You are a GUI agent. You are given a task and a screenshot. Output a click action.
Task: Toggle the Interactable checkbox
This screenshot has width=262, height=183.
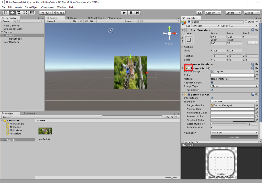212,98
